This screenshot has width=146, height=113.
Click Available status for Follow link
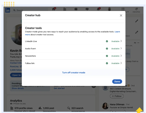(115, 63)
